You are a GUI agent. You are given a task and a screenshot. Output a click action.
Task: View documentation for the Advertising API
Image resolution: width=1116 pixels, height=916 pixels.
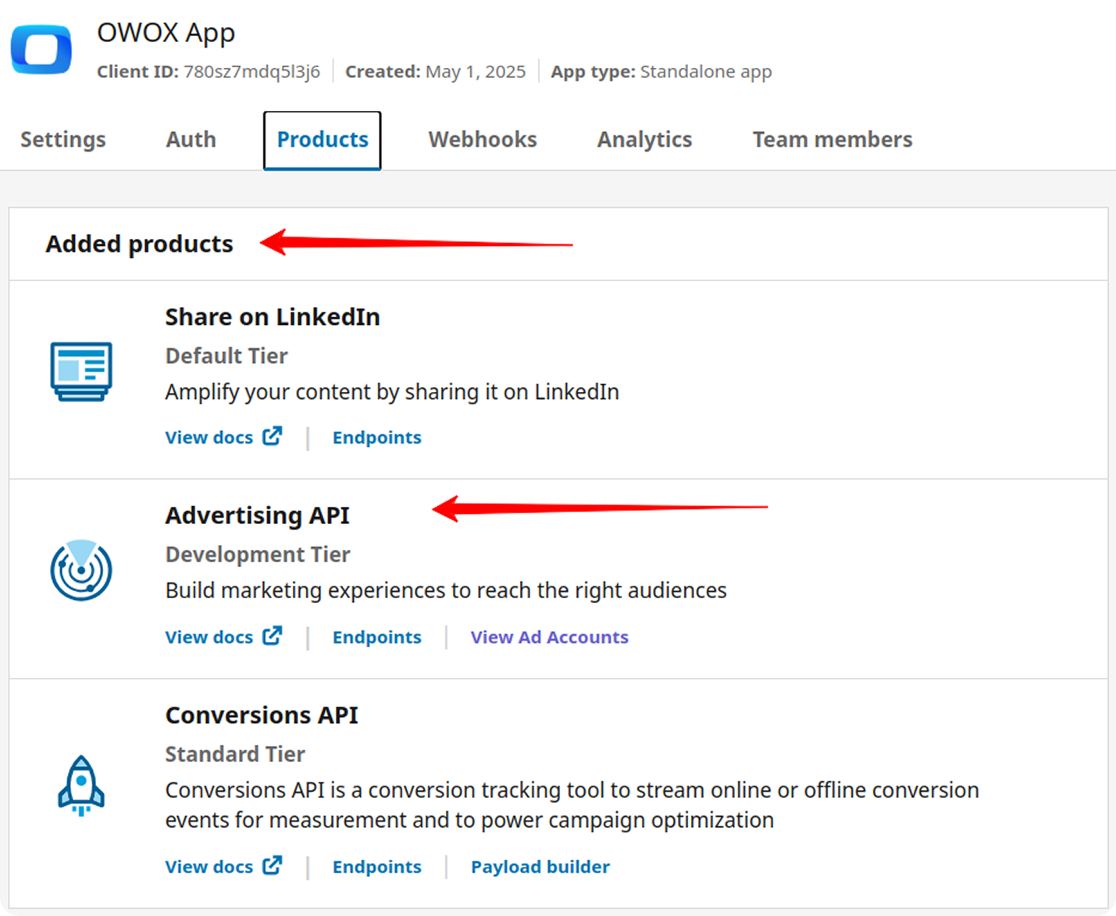(x=209, y=636)
